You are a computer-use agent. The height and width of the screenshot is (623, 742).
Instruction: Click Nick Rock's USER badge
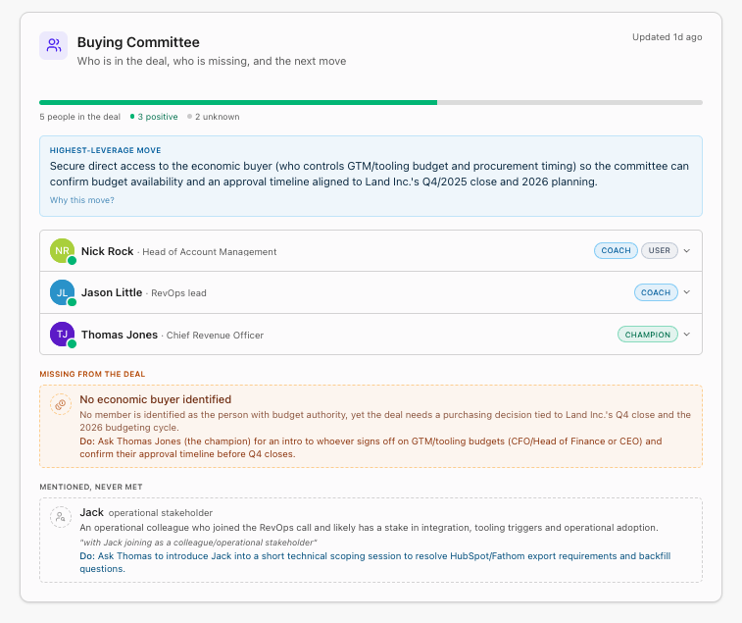[660, 250]
